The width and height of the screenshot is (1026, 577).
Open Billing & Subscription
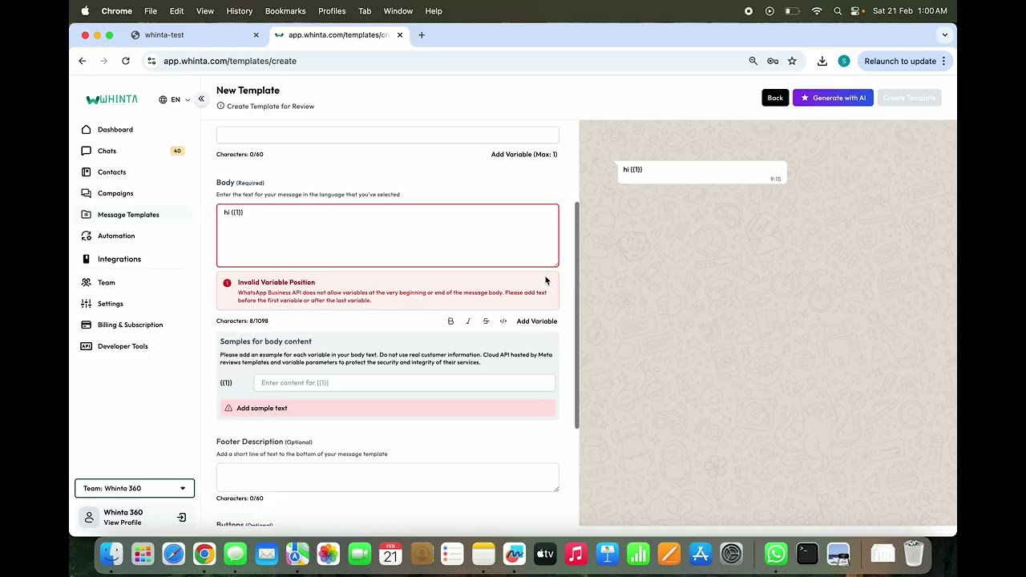[130, 325]
